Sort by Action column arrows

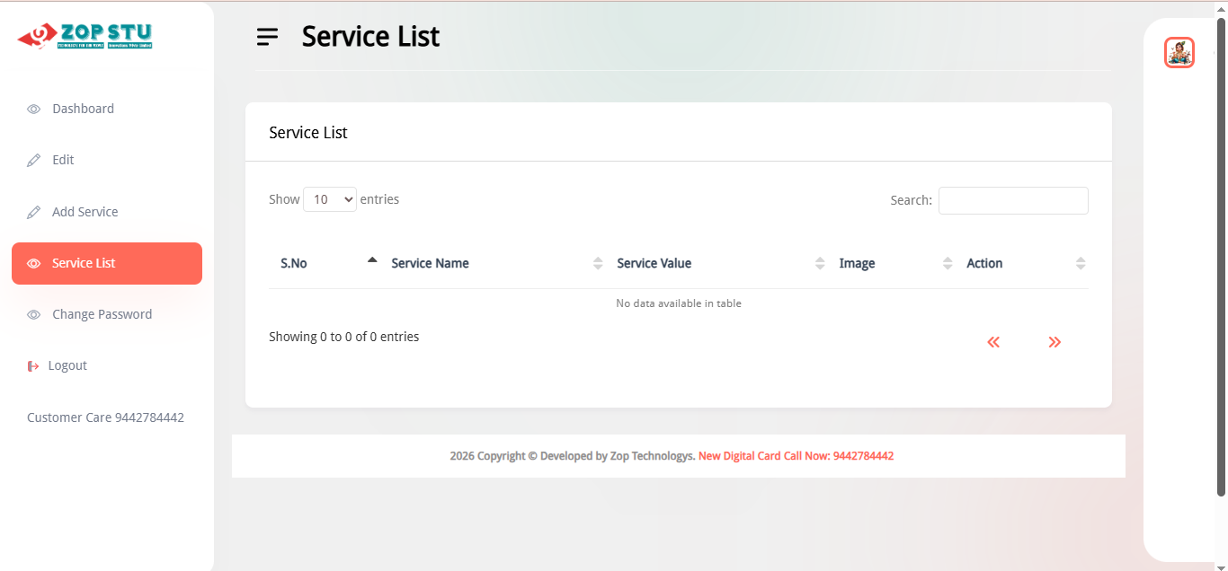tap(1080, 263)
